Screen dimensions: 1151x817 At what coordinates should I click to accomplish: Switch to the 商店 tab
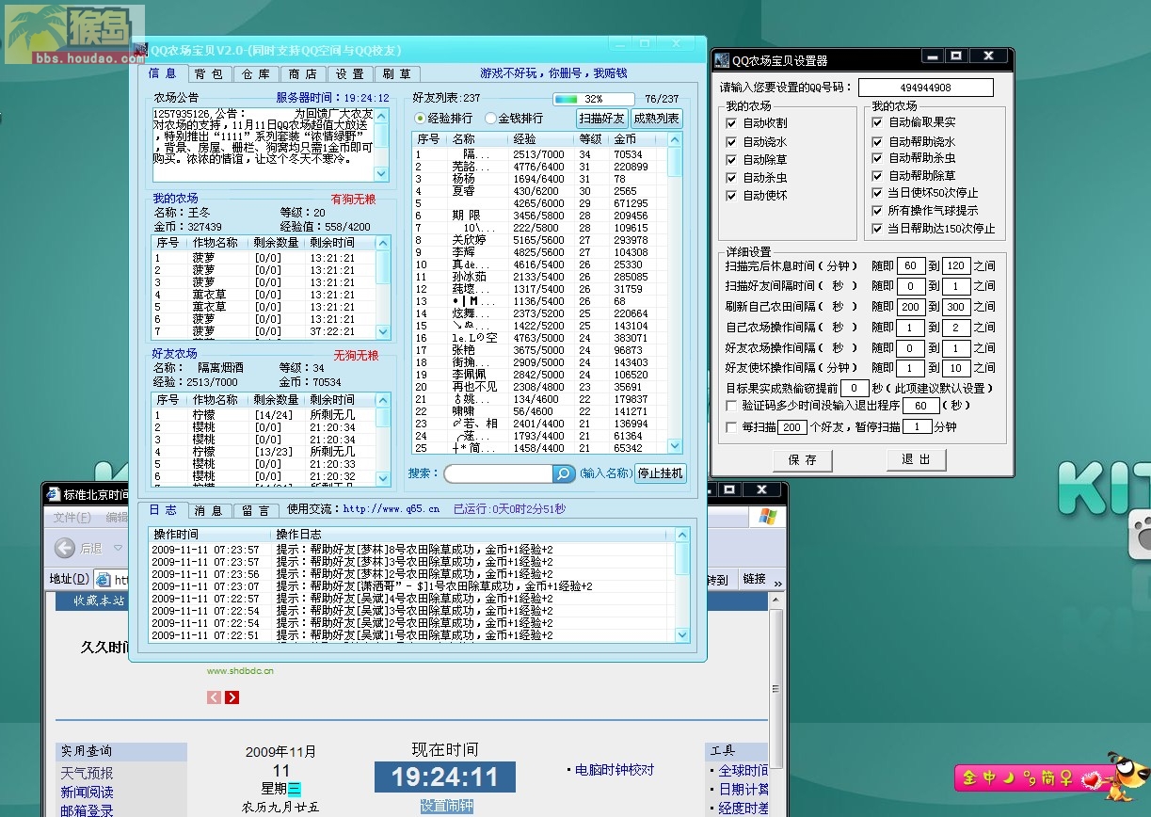click(302, 74)
